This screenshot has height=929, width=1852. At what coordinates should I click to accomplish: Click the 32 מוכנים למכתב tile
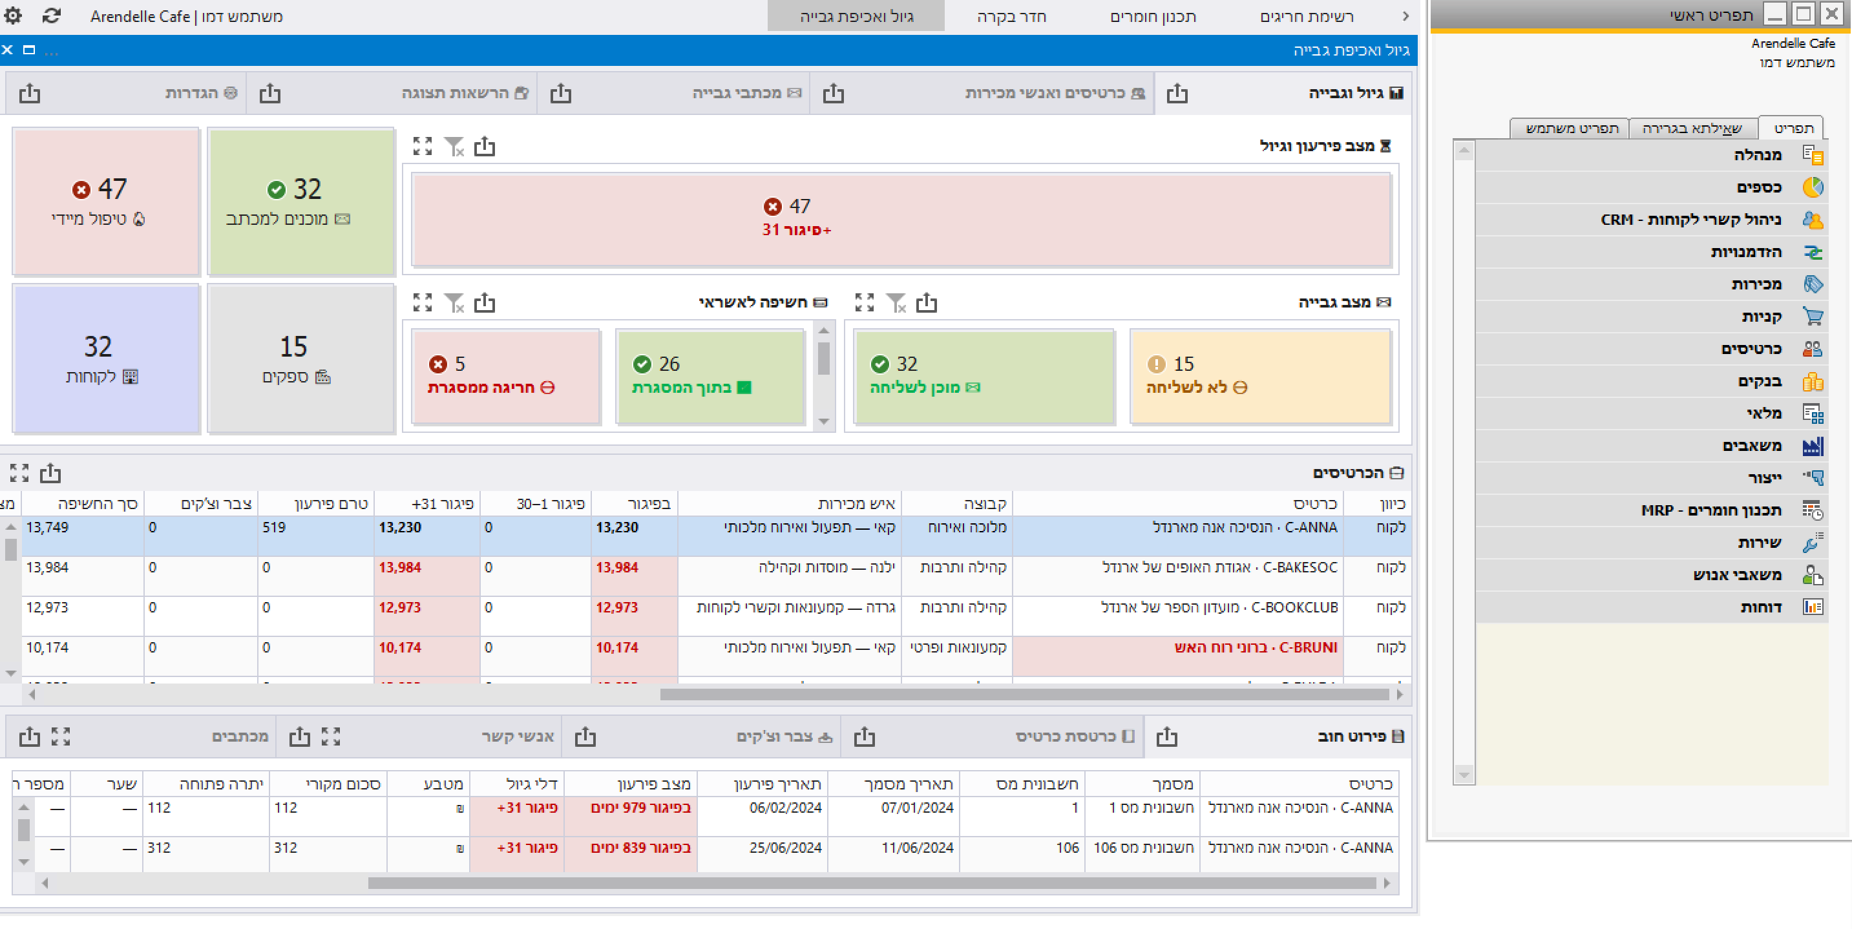pyautogui.click(x=301, y=202)
